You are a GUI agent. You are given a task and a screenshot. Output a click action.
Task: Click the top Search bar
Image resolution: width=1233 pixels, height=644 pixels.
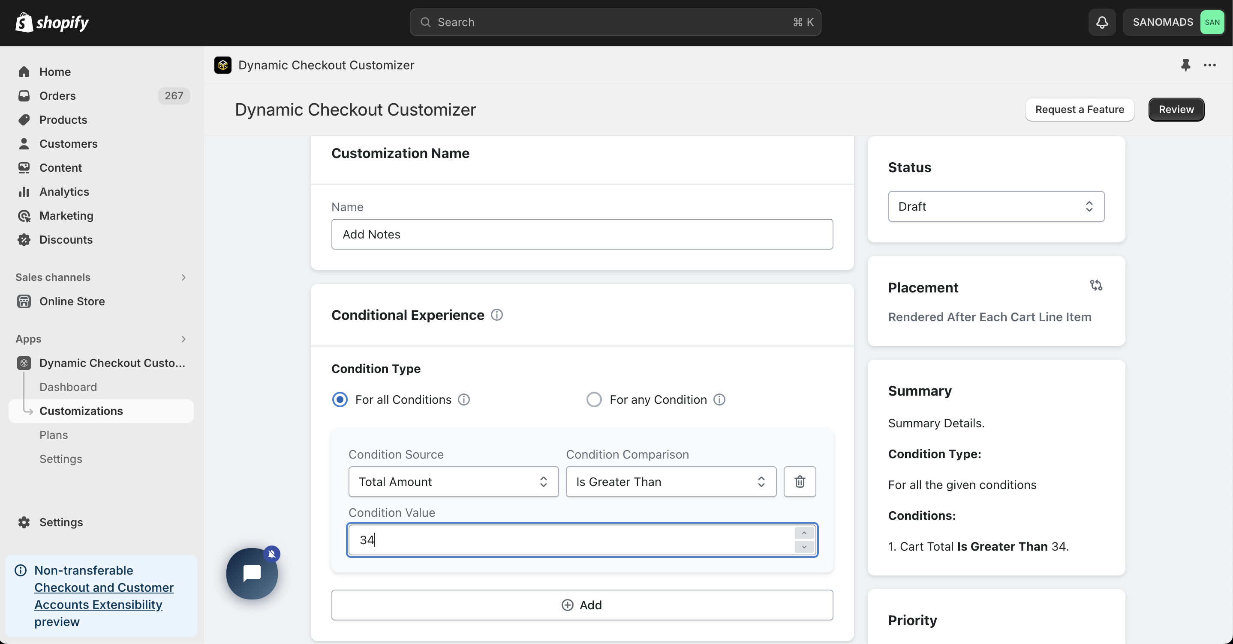tap(616, 22)
